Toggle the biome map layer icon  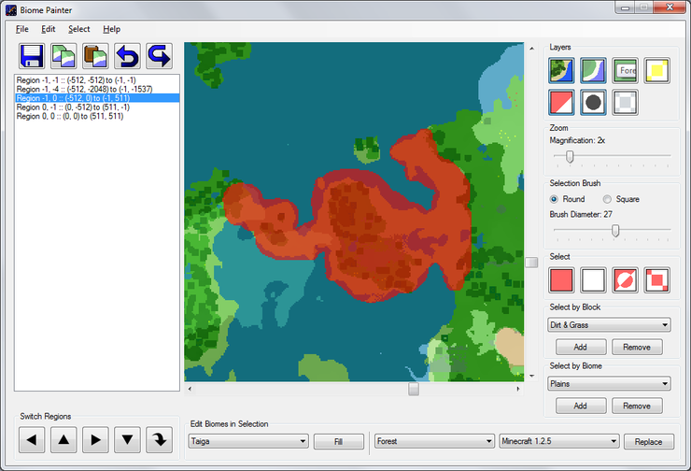561,71
